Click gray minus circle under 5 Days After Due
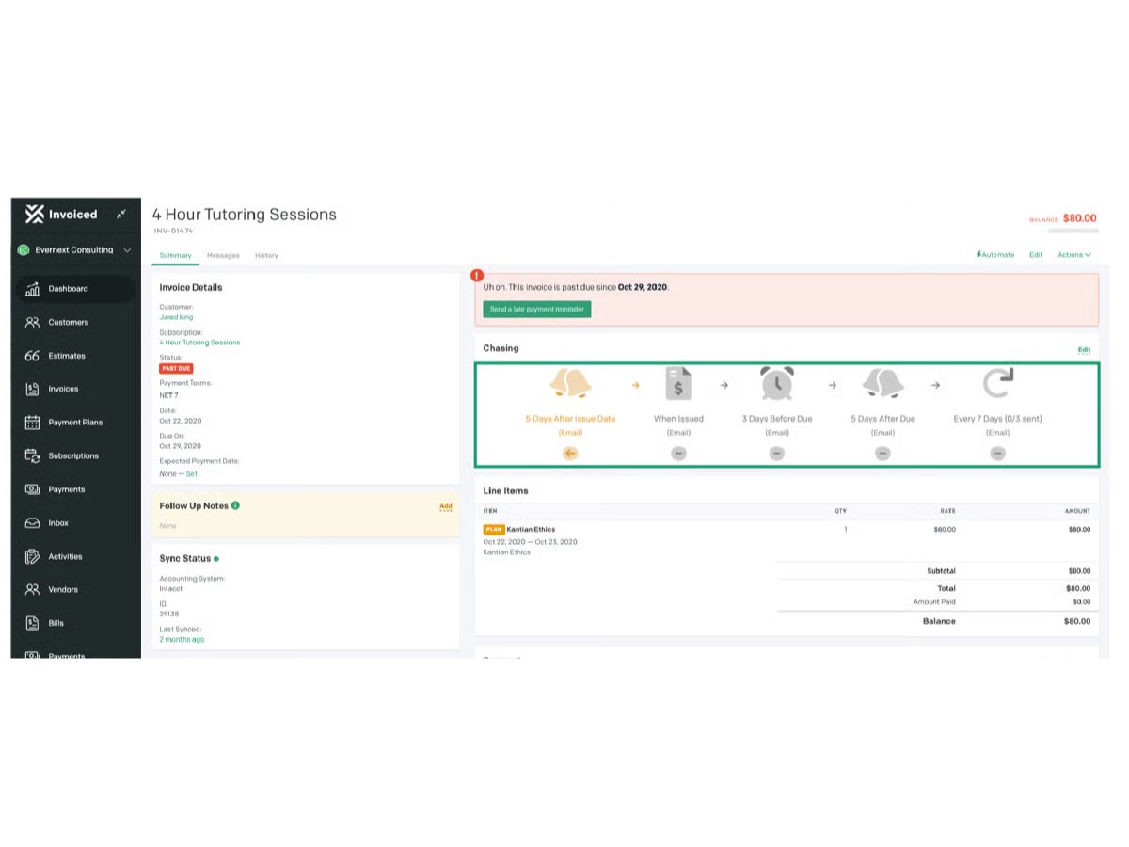Image resolution: width=1129 pixels, height=847 pixels. point(883,453)
